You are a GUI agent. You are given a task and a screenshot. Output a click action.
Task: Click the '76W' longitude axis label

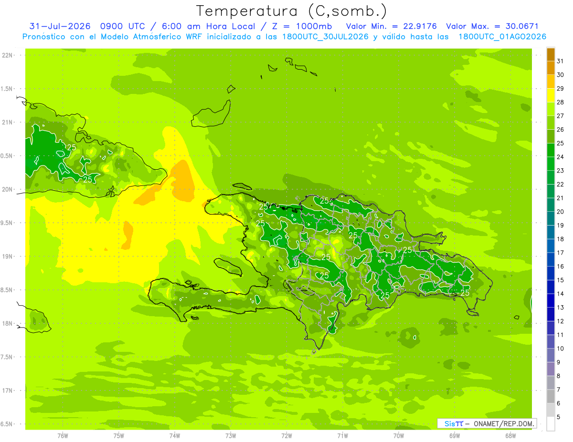tap(63, 436)
